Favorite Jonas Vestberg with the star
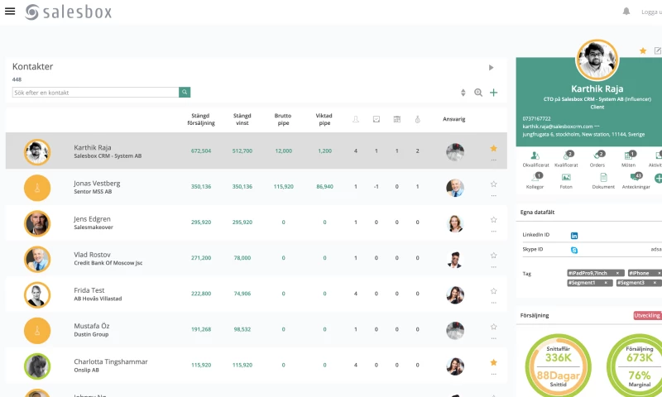This screenshot has height=397, width=662. click(x=493, y=184)
